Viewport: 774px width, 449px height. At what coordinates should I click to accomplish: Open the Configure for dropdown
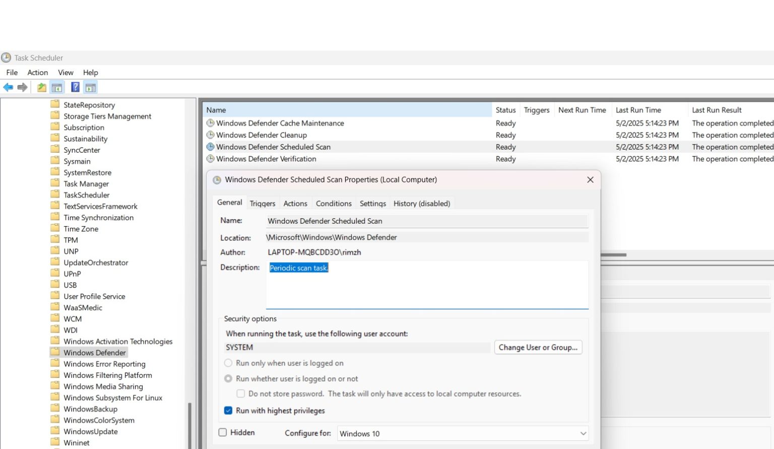(583, 433)
